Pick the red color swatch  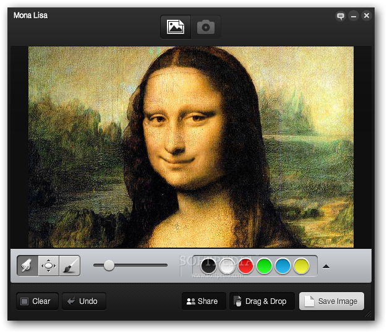(245, 266)
